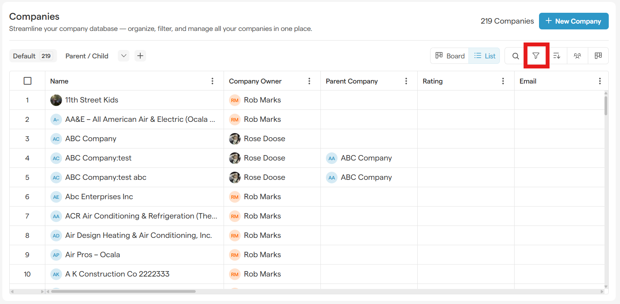Click the sort order icon
This screenshot has height=304, width=620.
(x=557, y=56)
